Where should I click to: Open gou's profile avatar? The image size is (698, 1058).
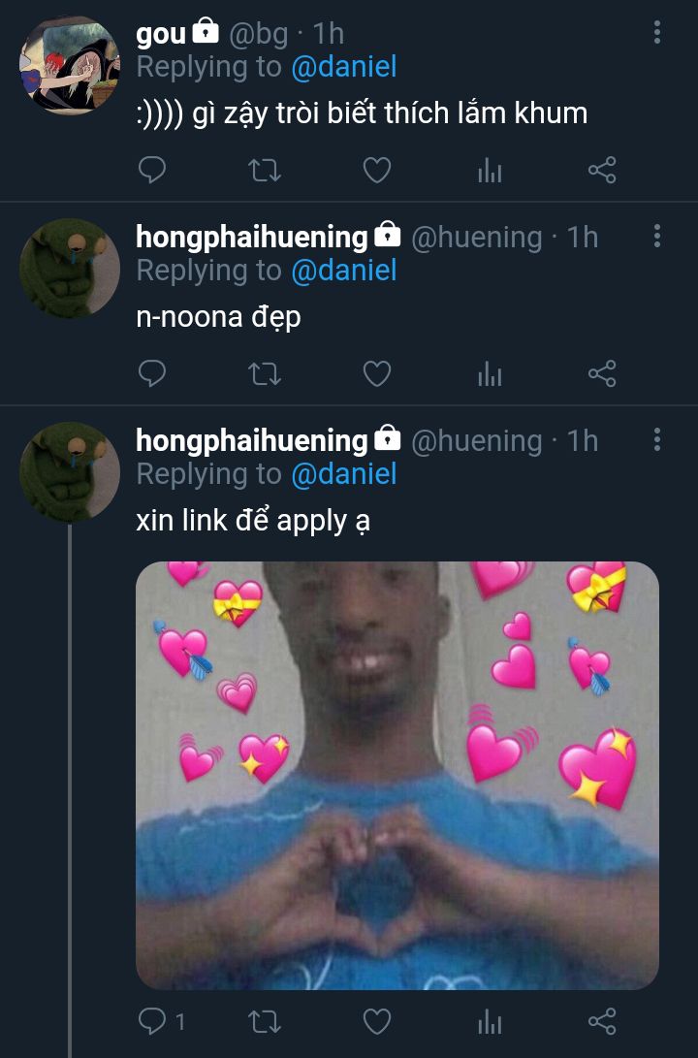point(70,65)
